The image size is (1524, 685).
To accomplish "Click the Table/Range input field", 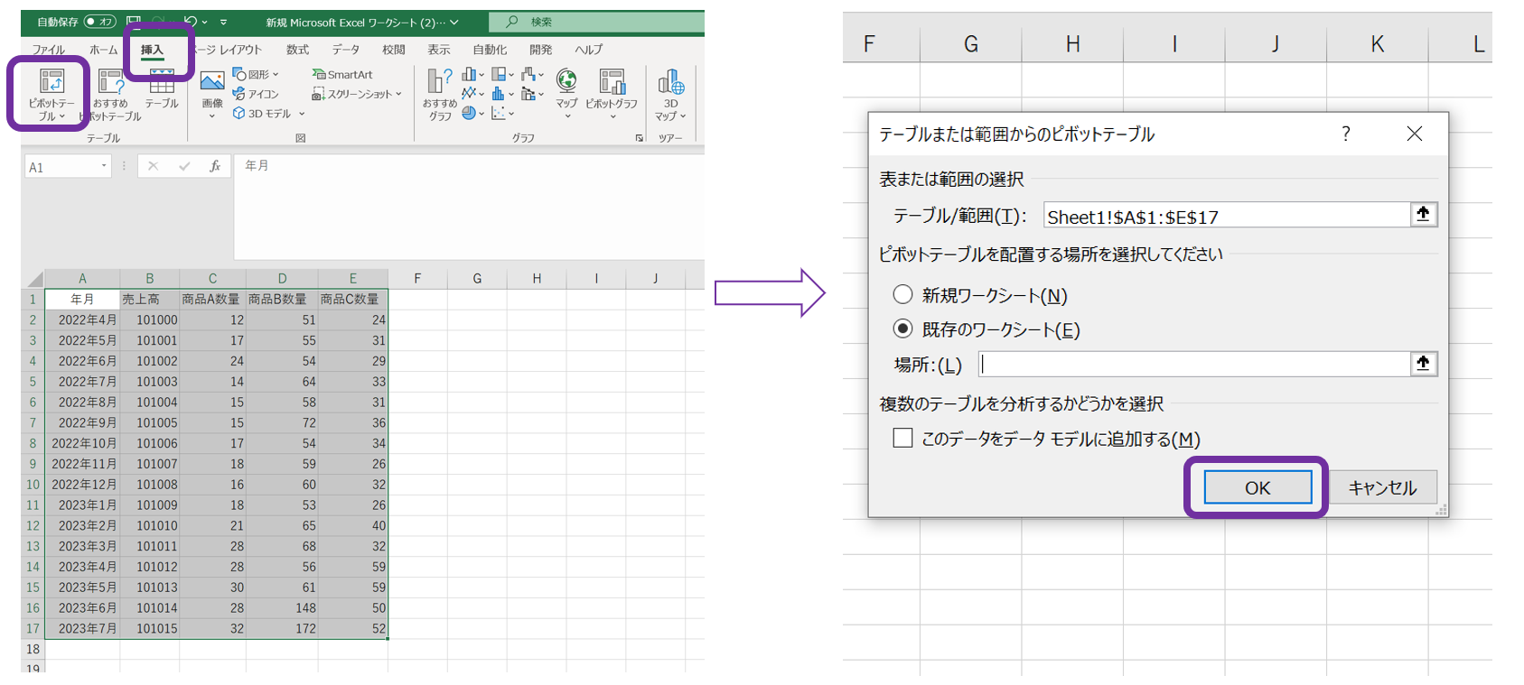I will (1227, 215).
